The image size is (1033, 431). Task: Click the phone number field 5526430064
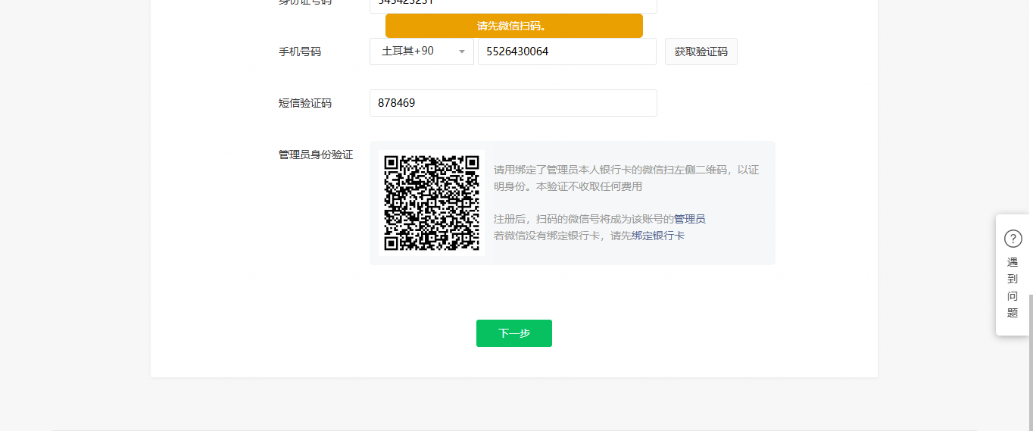[567, 52]
